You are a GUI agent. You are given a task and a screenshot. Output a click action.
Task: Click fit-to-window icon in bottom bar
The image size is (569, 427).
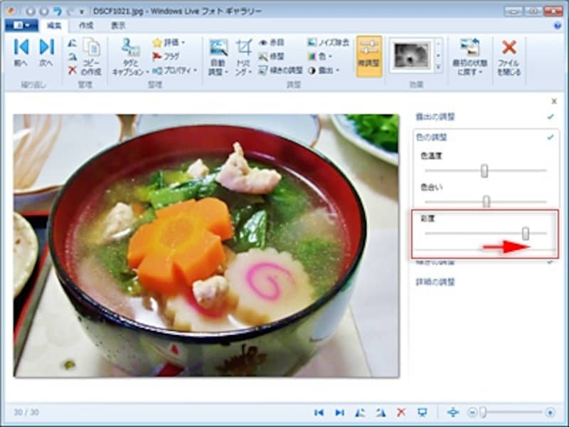point(453,413)
